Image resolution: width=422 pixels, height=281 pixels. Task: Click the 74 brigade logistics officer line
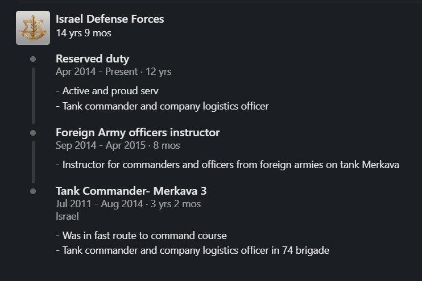click(192, 250)
